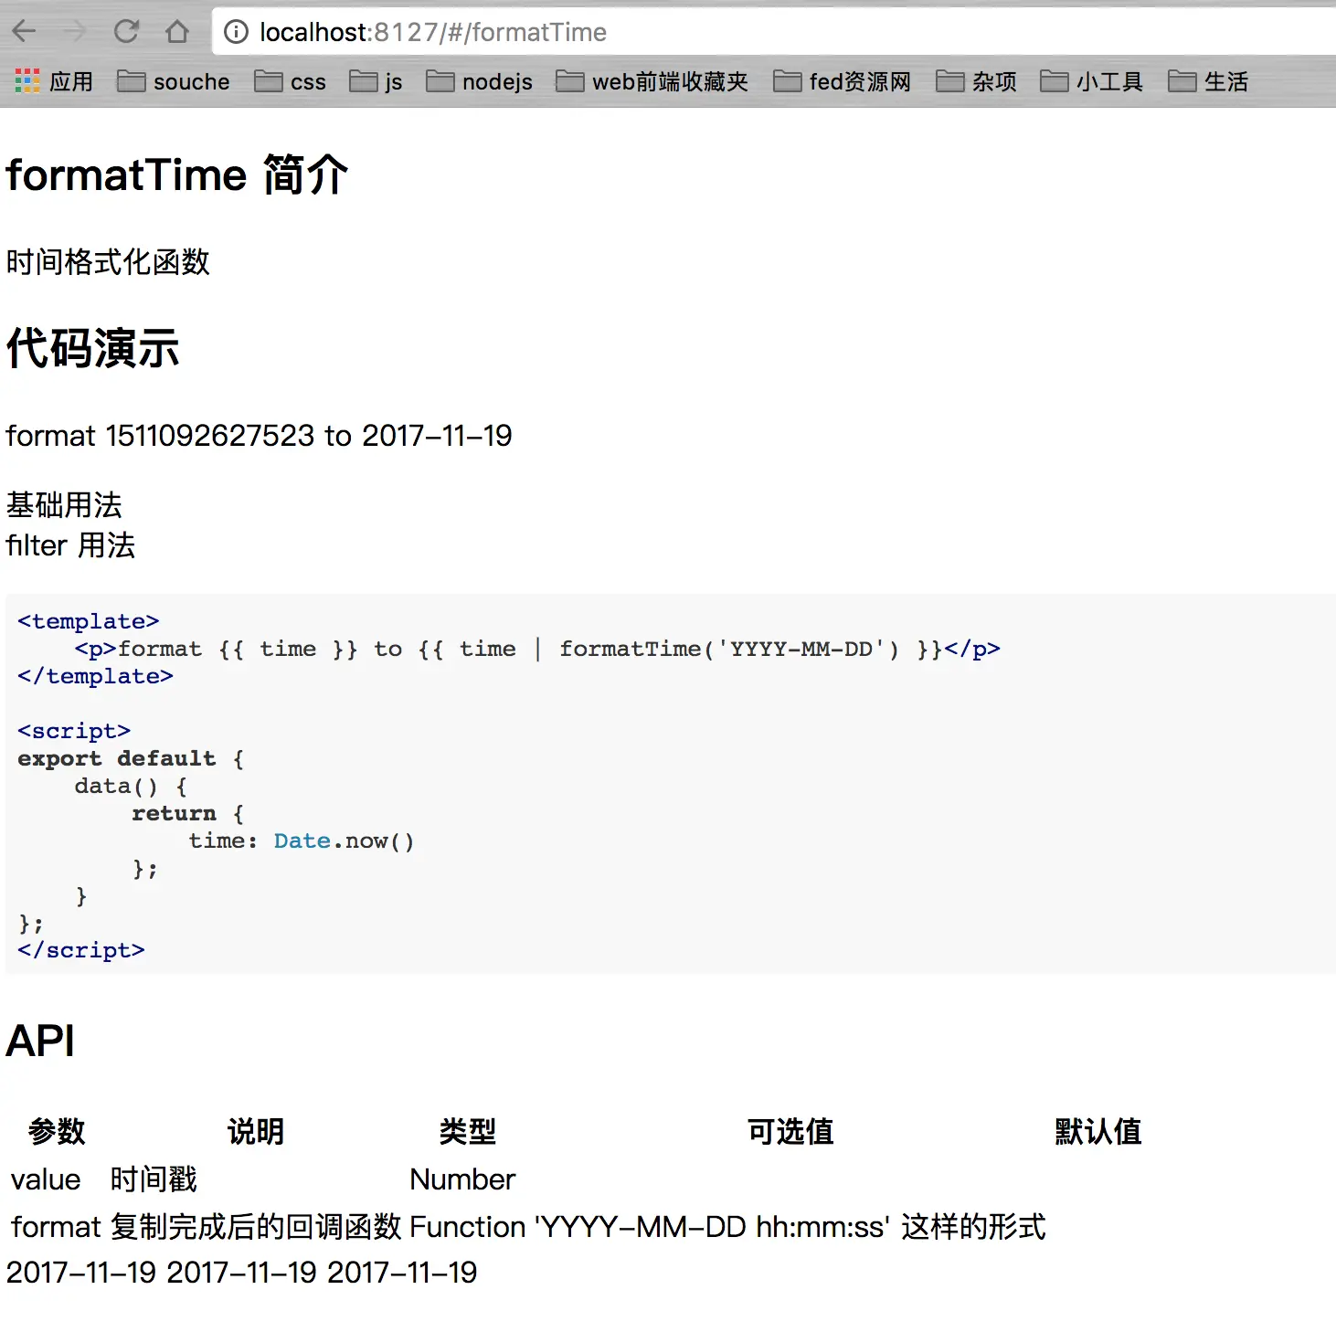Click the closing </template> tag in code
1336x1332 pixels.
pyautogui.click(x=95, y=676)
